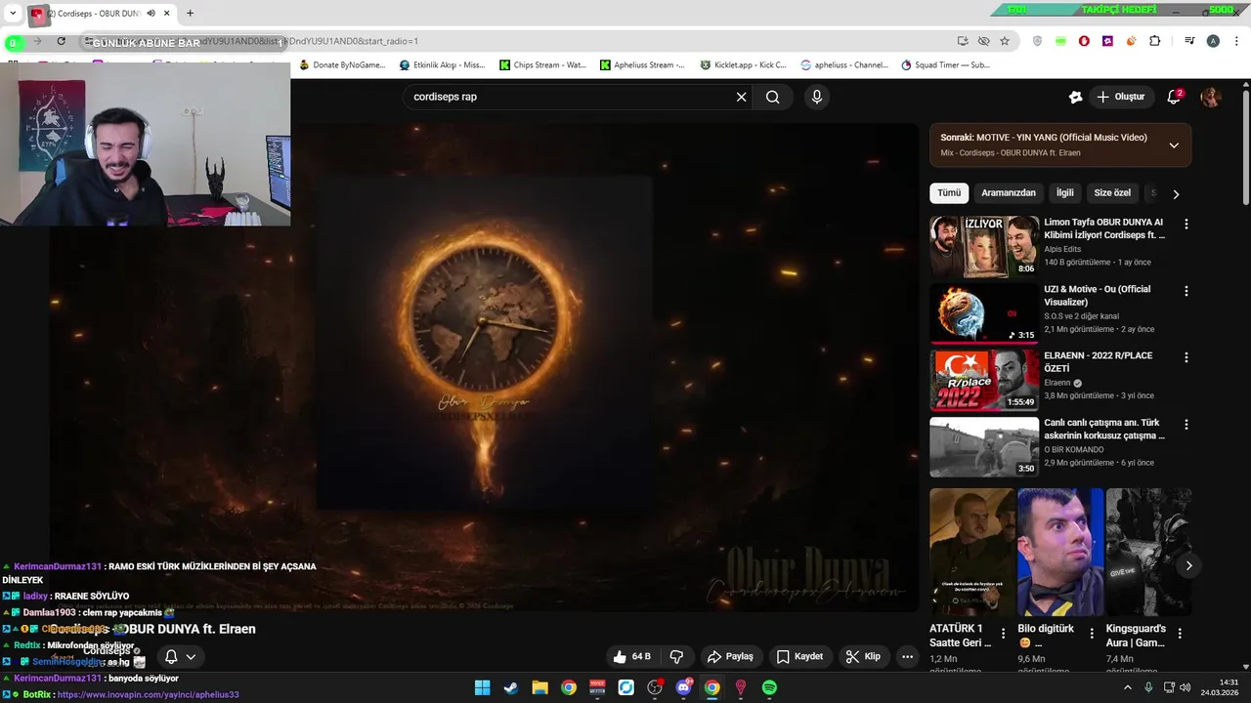Select the İlgili filter chip

tap(1064, 193)
